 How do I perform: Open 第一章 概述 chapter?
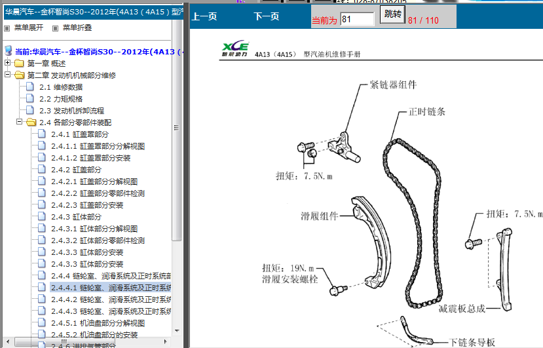[47, 64]
